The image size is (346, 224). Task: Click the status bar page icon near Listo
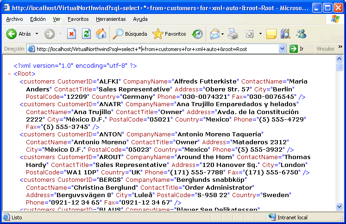(x=6, y=218)
